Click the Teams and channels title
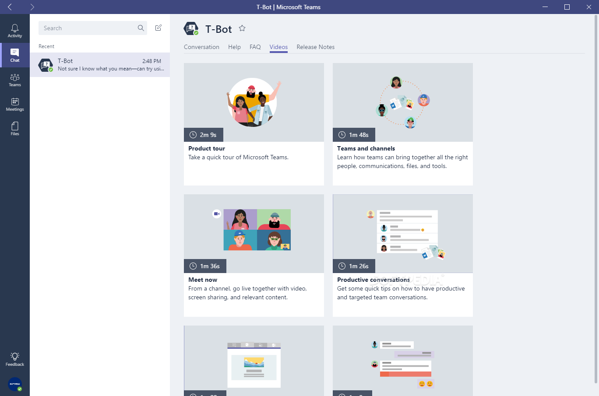 [366, 148]
